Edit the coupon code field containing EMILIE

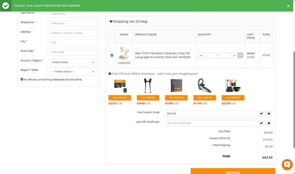[x=211, y=114]
